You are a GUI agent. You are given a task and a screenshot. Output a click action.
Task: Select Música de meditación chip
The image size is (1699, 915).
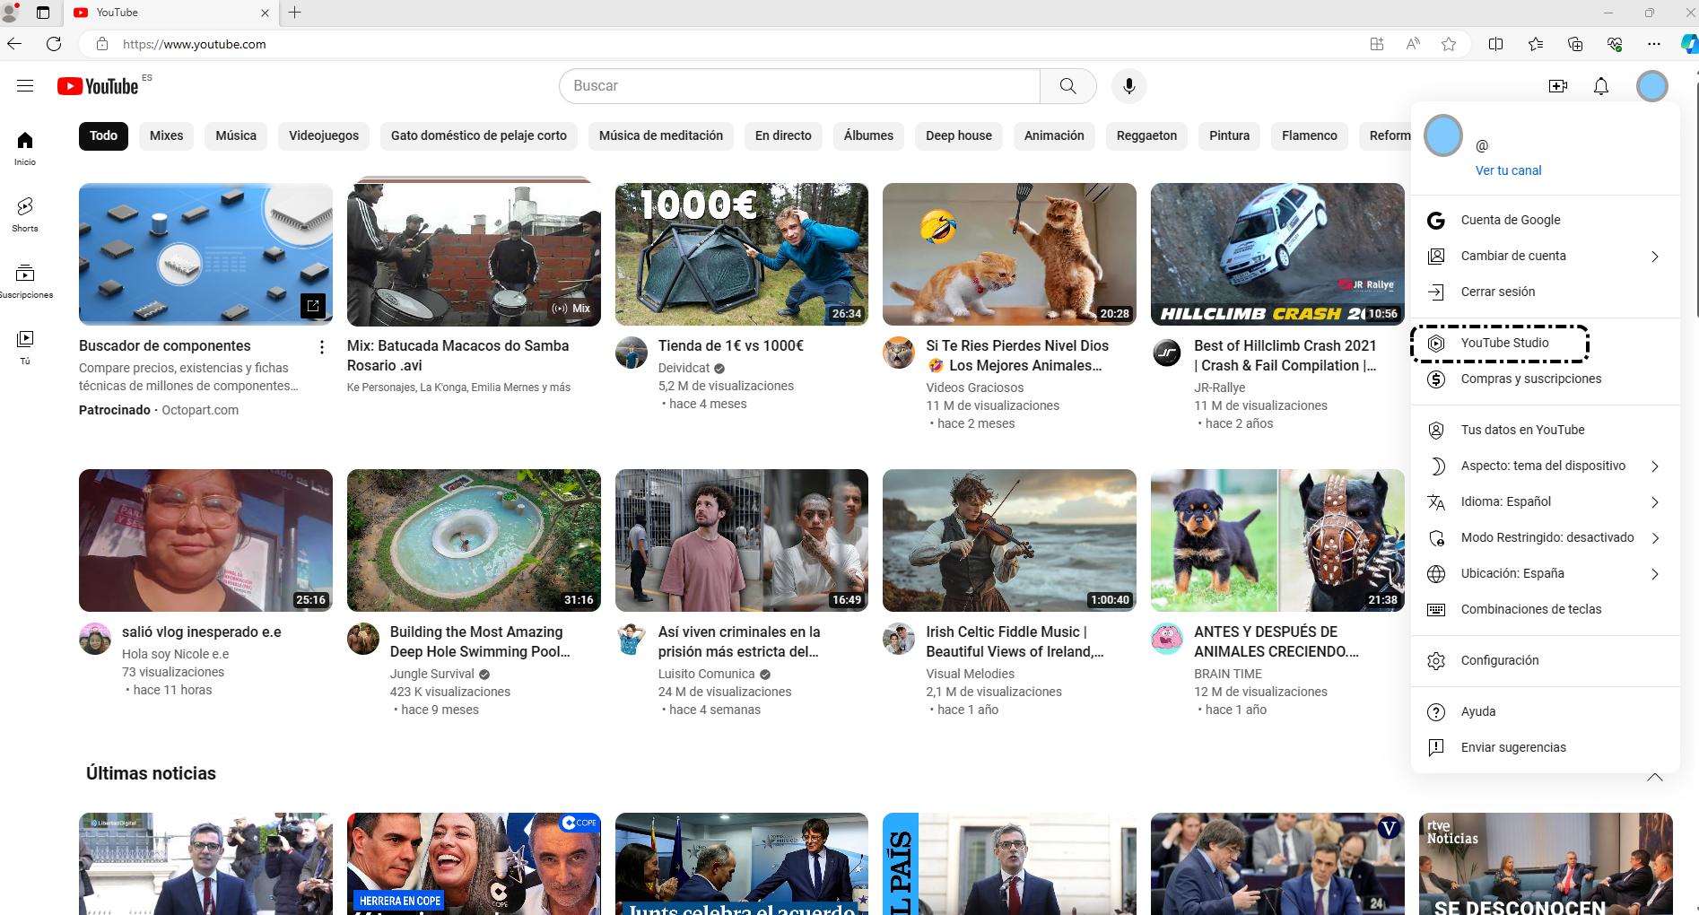click(x=661, y=135)
